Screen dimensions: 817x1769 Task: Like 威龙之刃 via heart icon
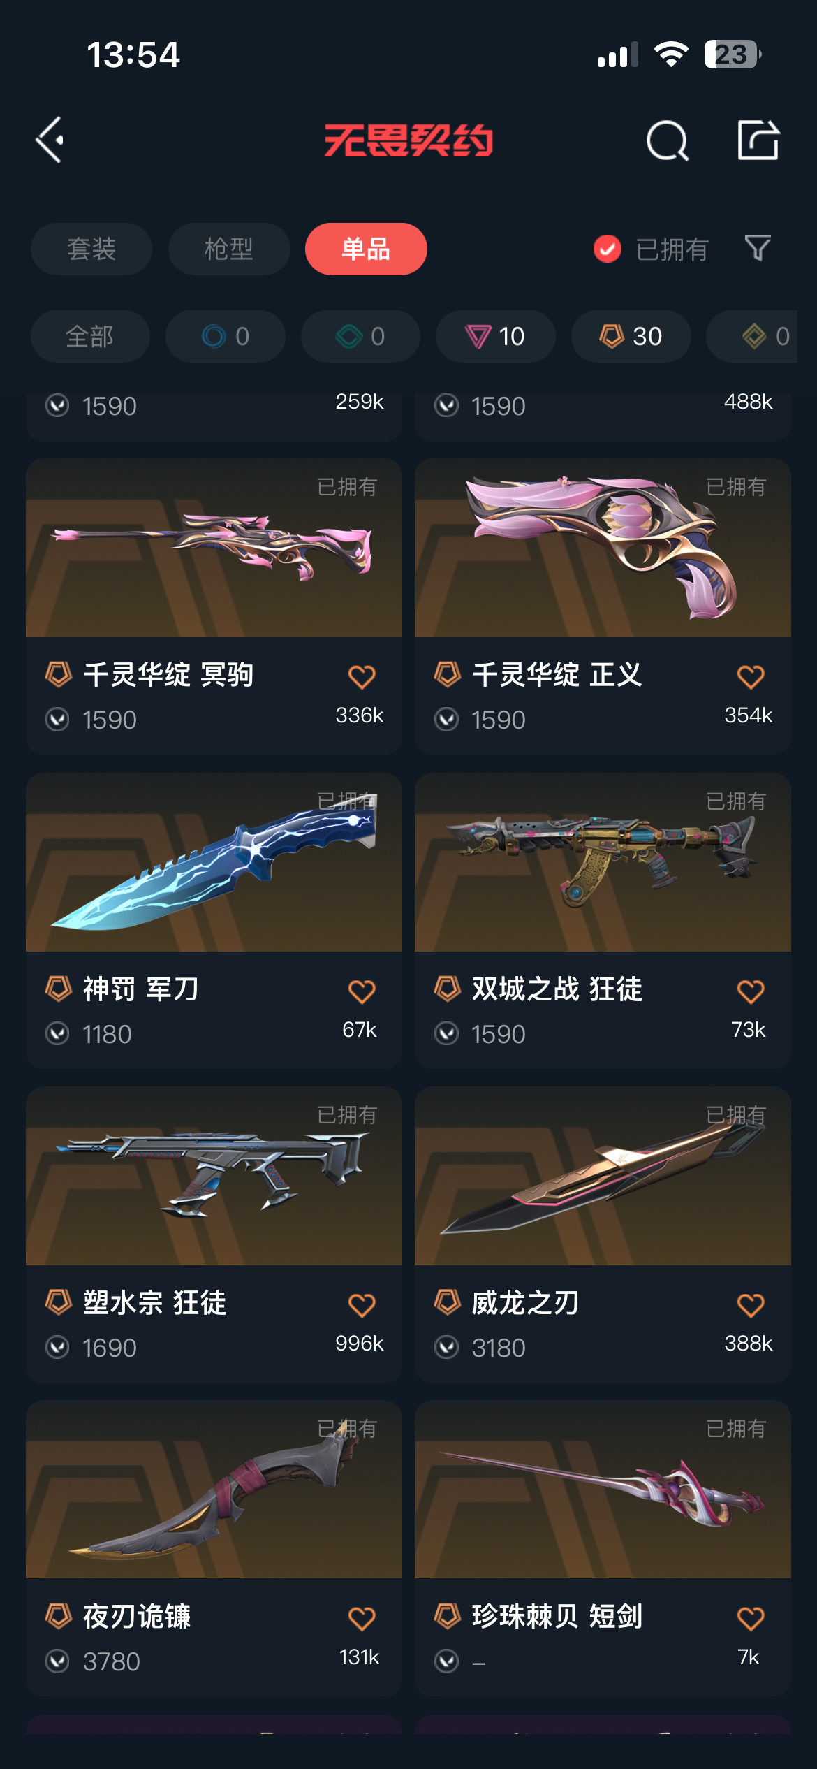click(751, 1304)
